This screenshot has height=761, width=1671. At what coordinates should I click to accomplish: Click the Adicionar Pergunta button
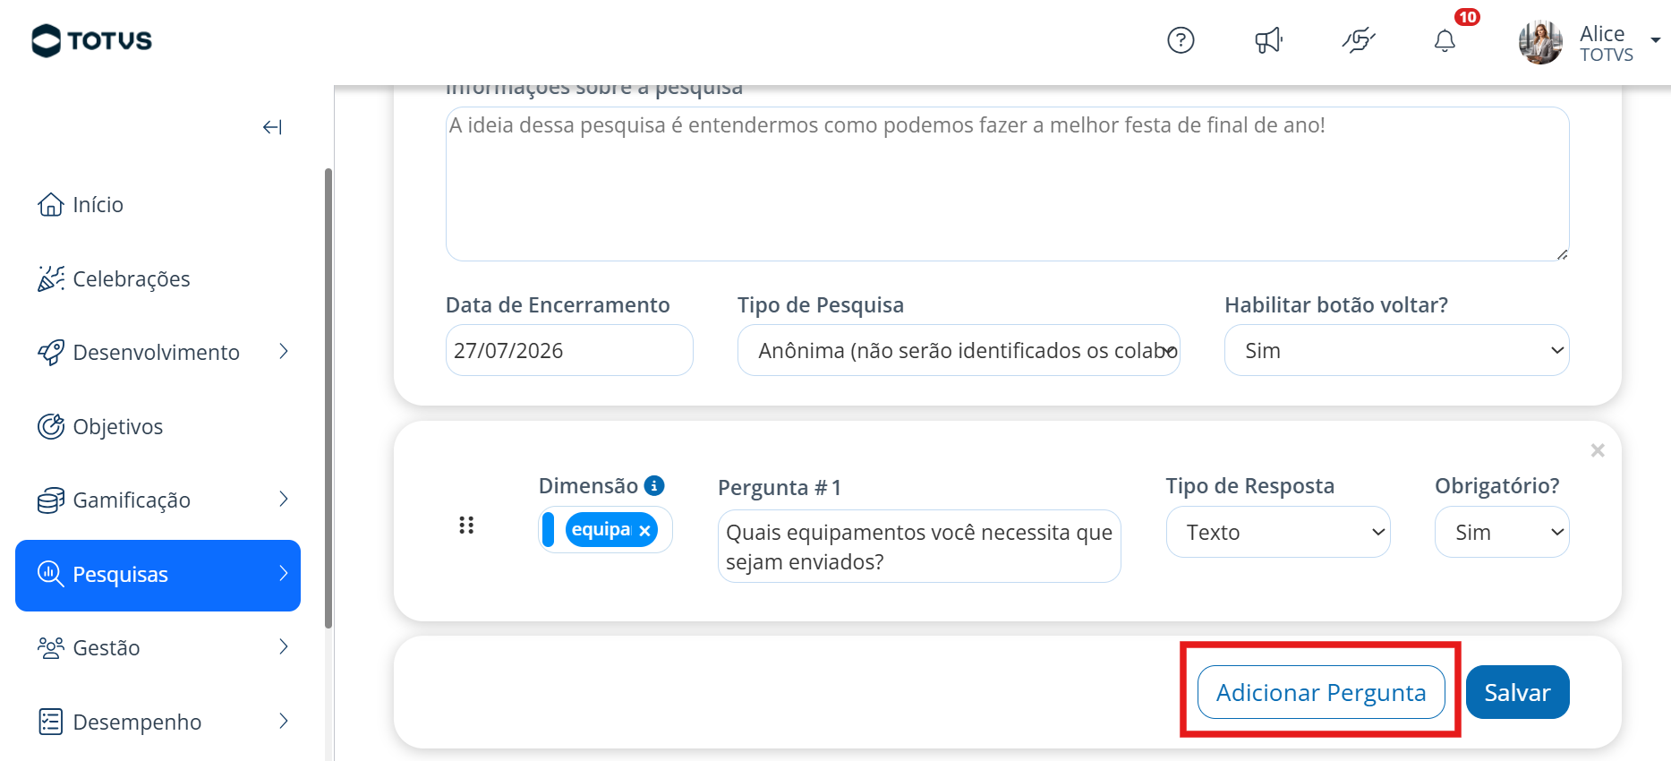click(x=1321, y=692)
